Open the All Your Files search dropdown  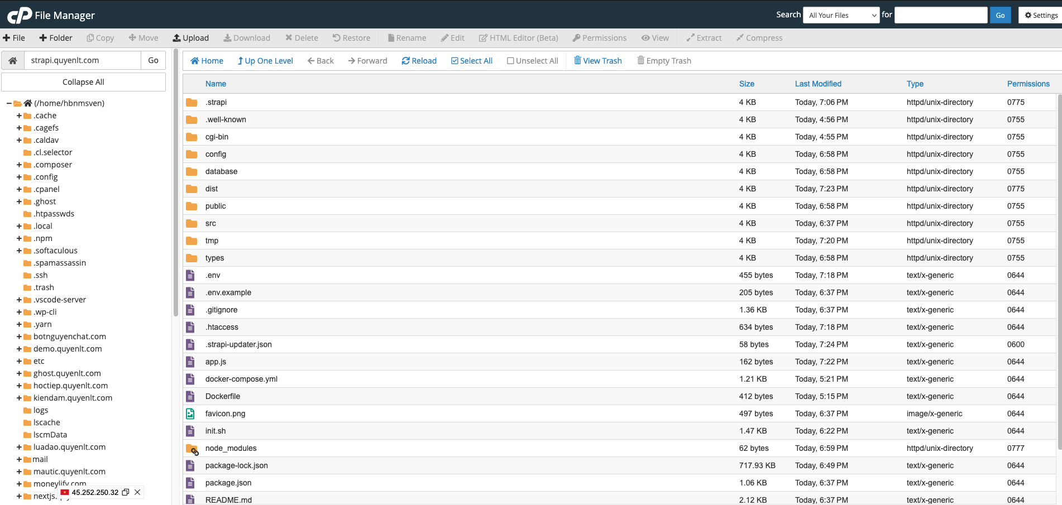[x=841, y=15]
